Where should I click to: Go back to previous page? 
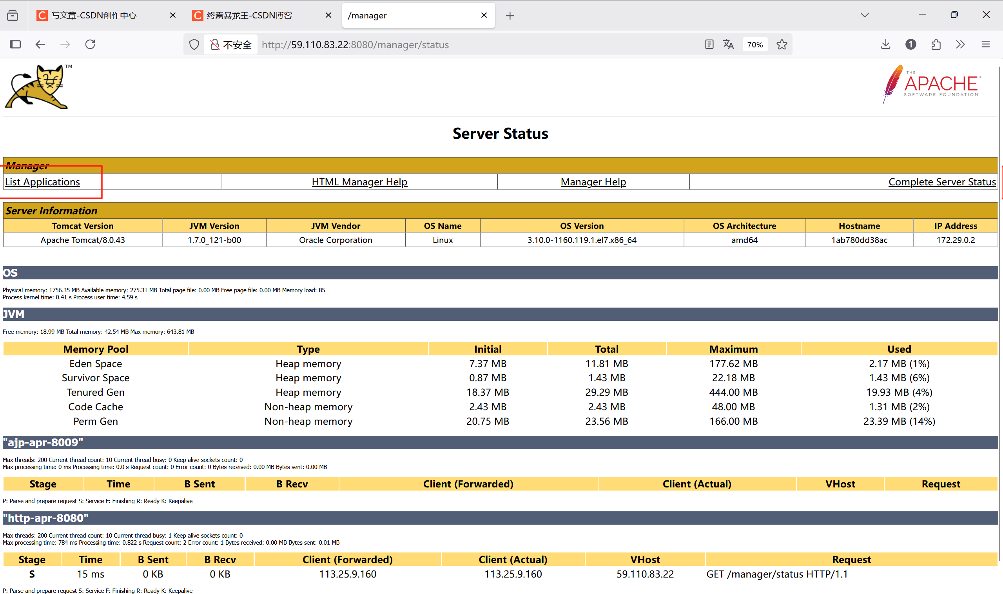coord(40,44)
